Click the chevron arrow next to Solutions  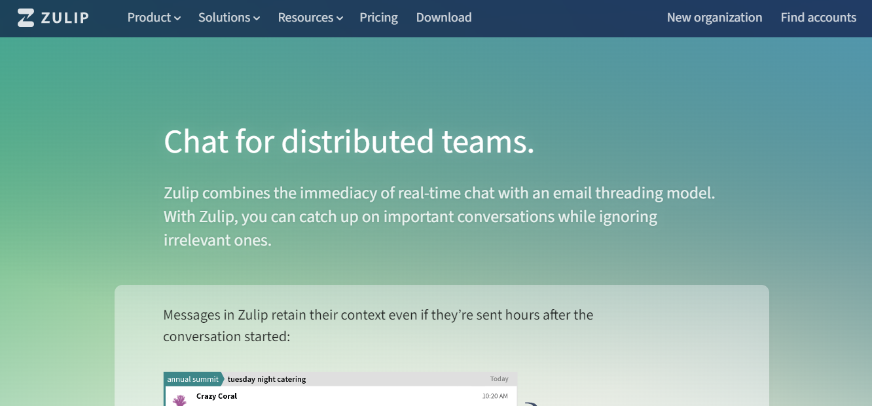click(x=257, y=18)
